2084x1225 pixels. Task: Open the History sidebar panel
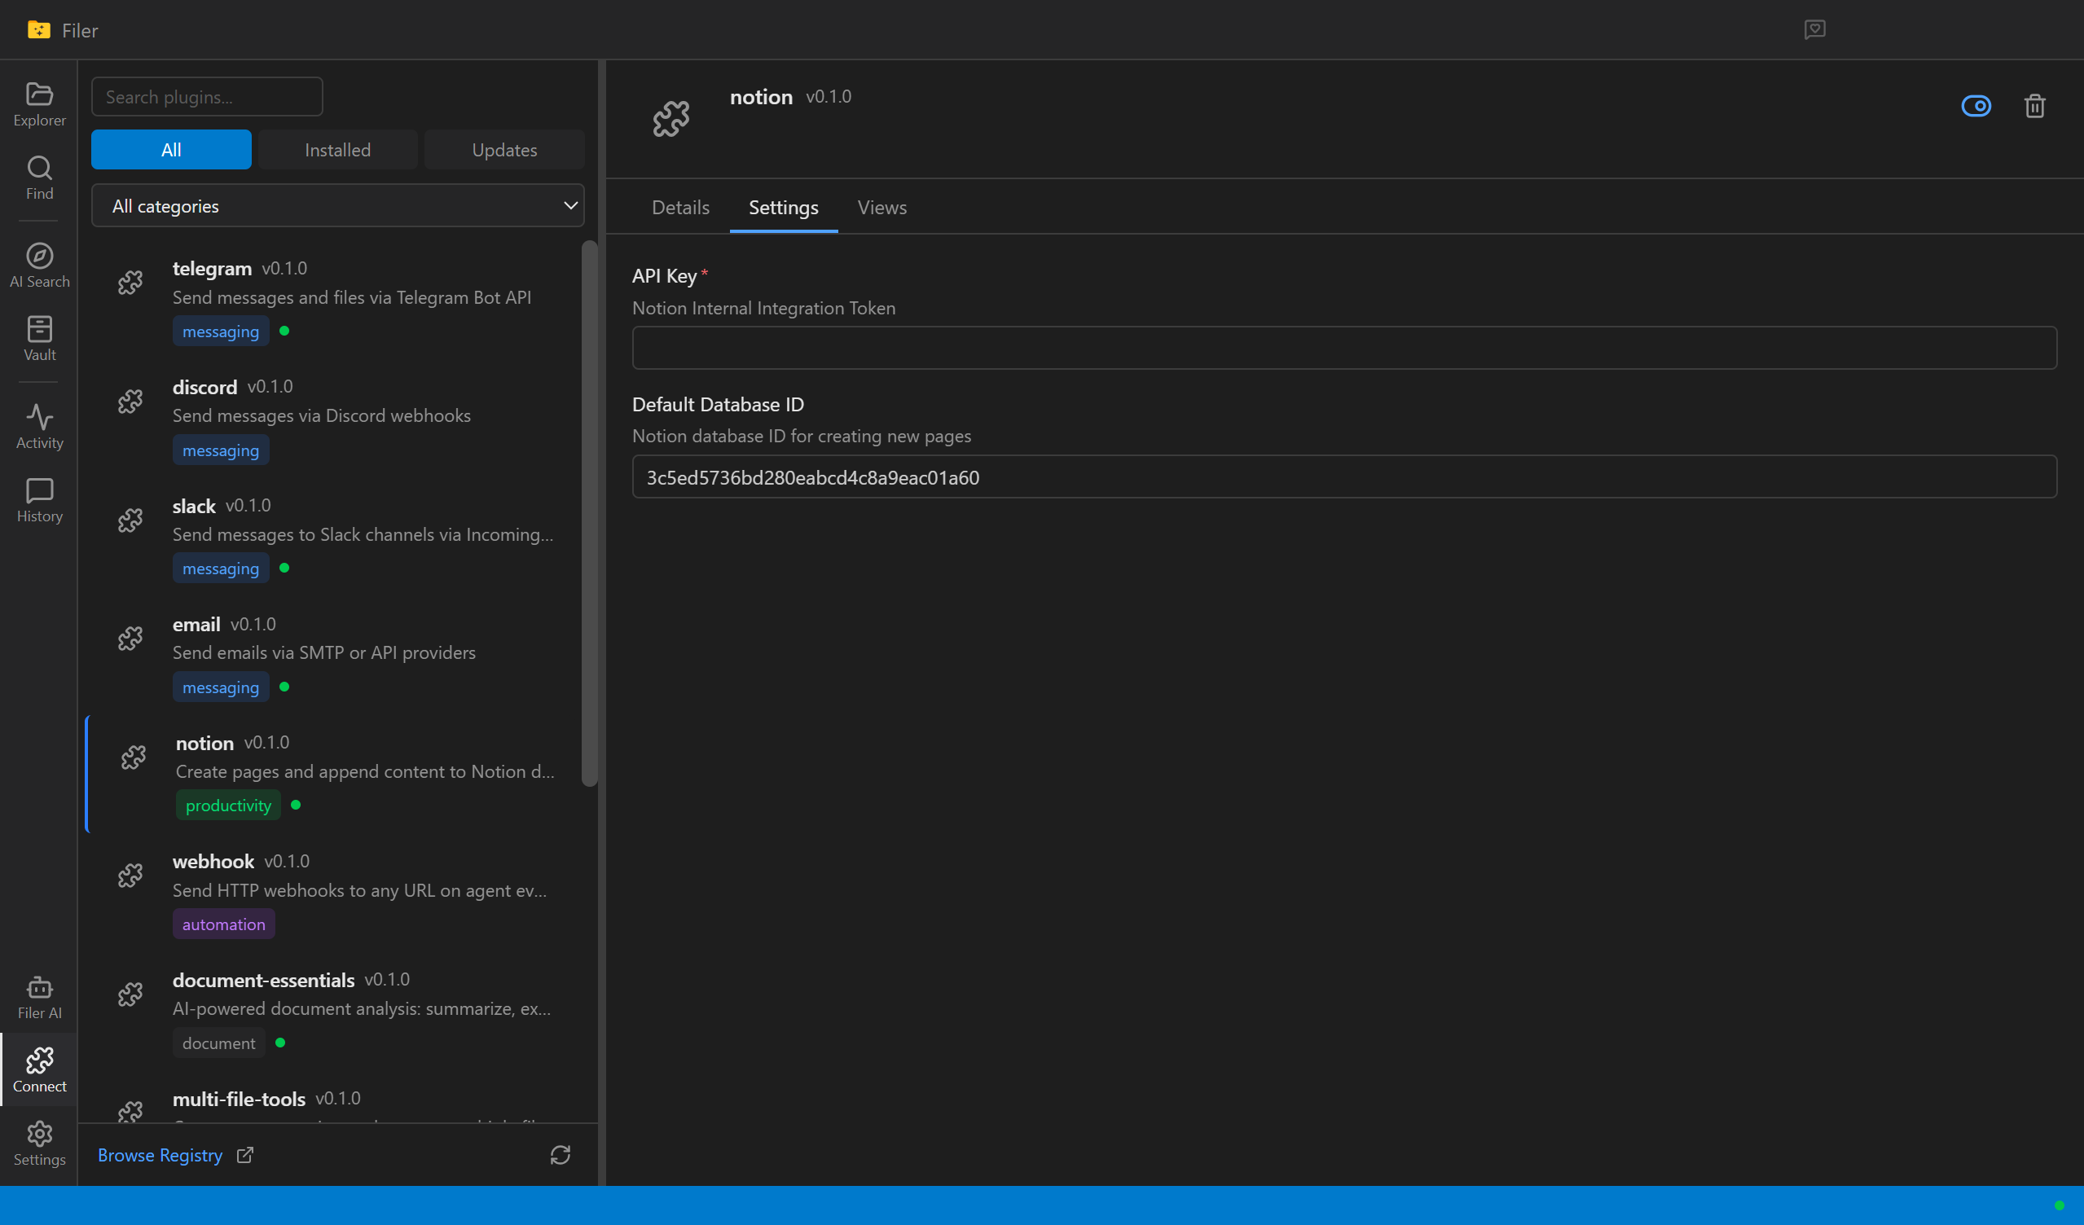click(39, 501)
